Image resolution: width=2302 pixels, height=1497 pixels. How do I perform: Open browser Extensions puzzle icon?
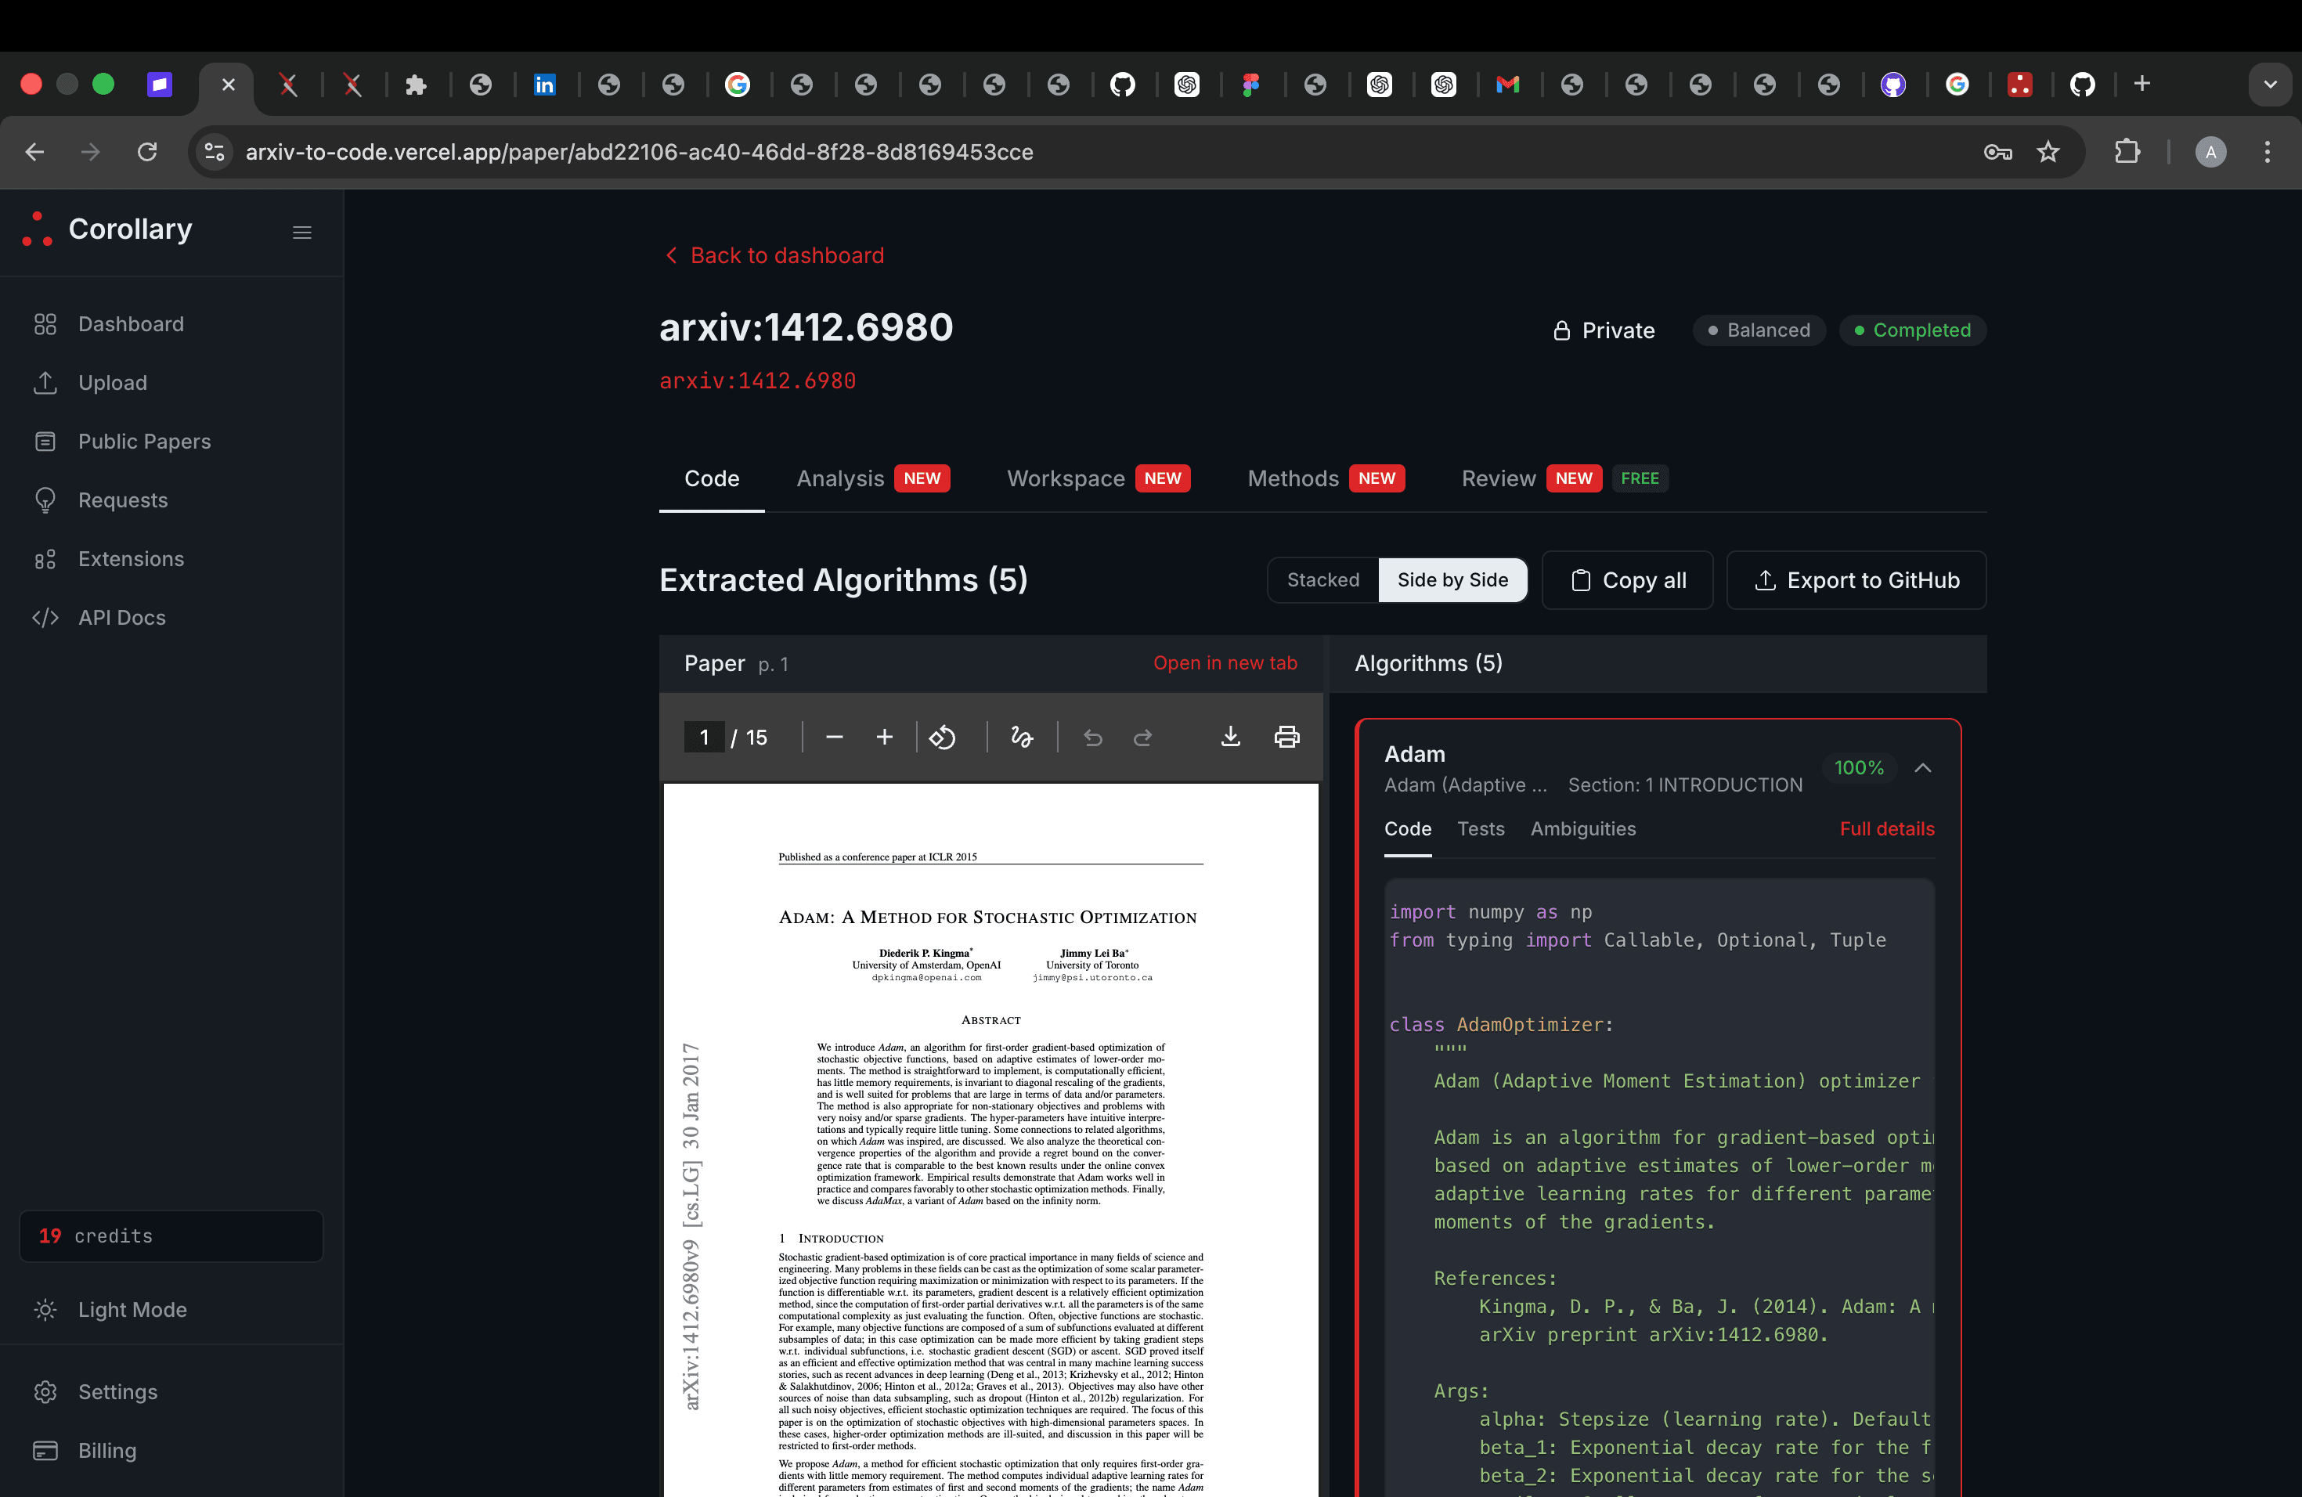(2127, 152)
